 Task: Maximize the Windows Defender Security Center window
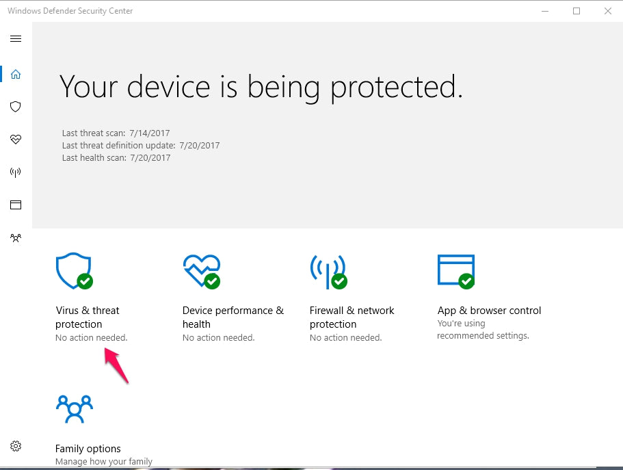click(x=576, y=11)
